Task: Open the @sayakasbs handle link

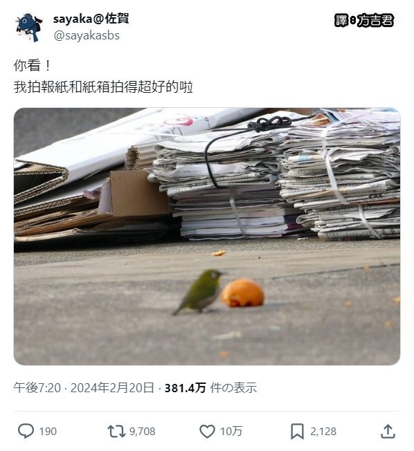Action: 87,36
